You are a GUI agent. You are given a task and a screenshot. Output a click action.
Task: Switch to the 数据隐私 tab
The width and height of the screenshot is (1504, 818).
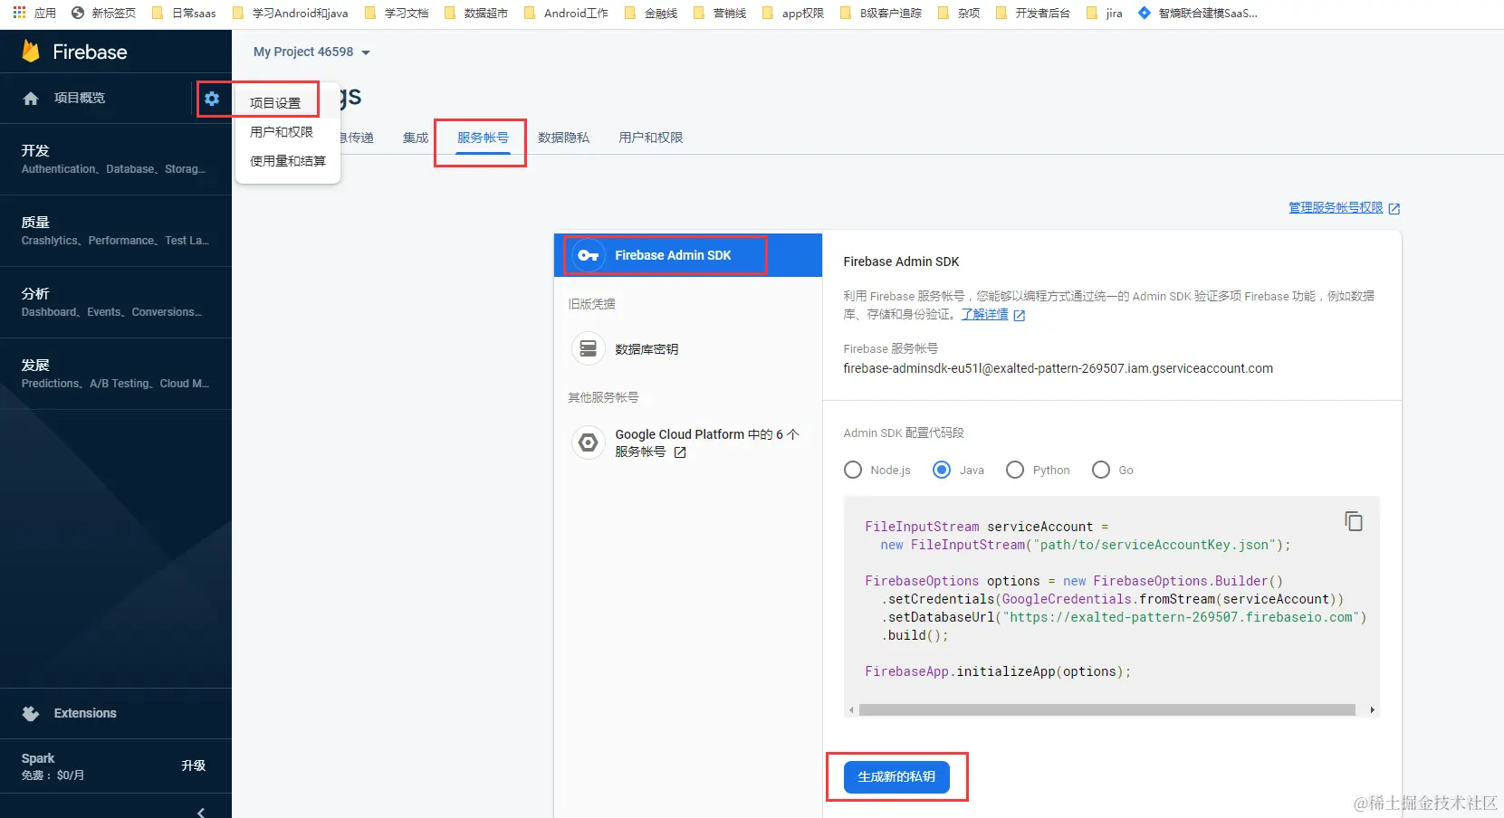563,138
